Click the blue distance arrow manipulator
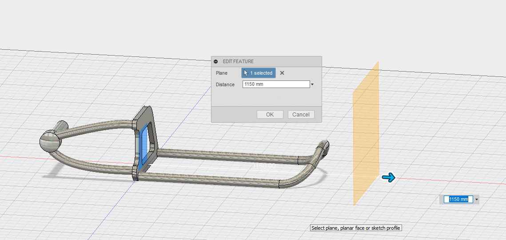 pyautogui.click(x=388, y=178)
